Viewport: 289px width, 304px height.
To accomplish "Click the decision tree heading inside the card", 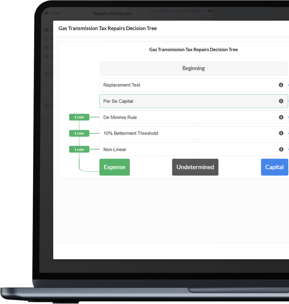I will [x=193, y=50].
